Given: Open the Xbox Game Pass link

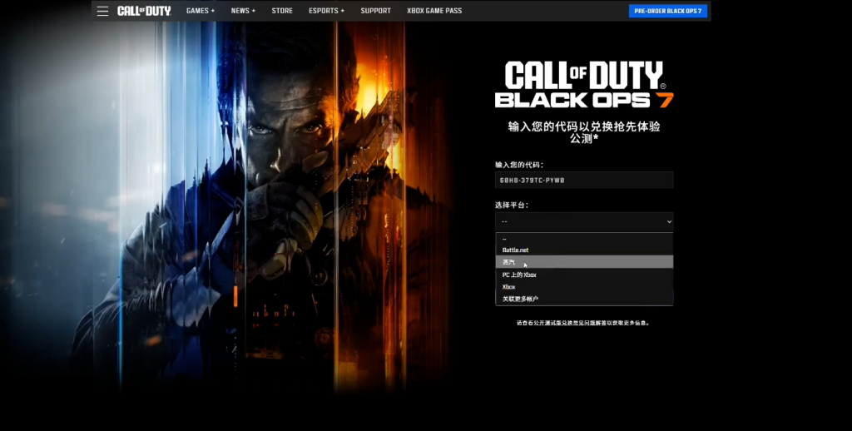Looking at the screenshot, I should point(434,11).
